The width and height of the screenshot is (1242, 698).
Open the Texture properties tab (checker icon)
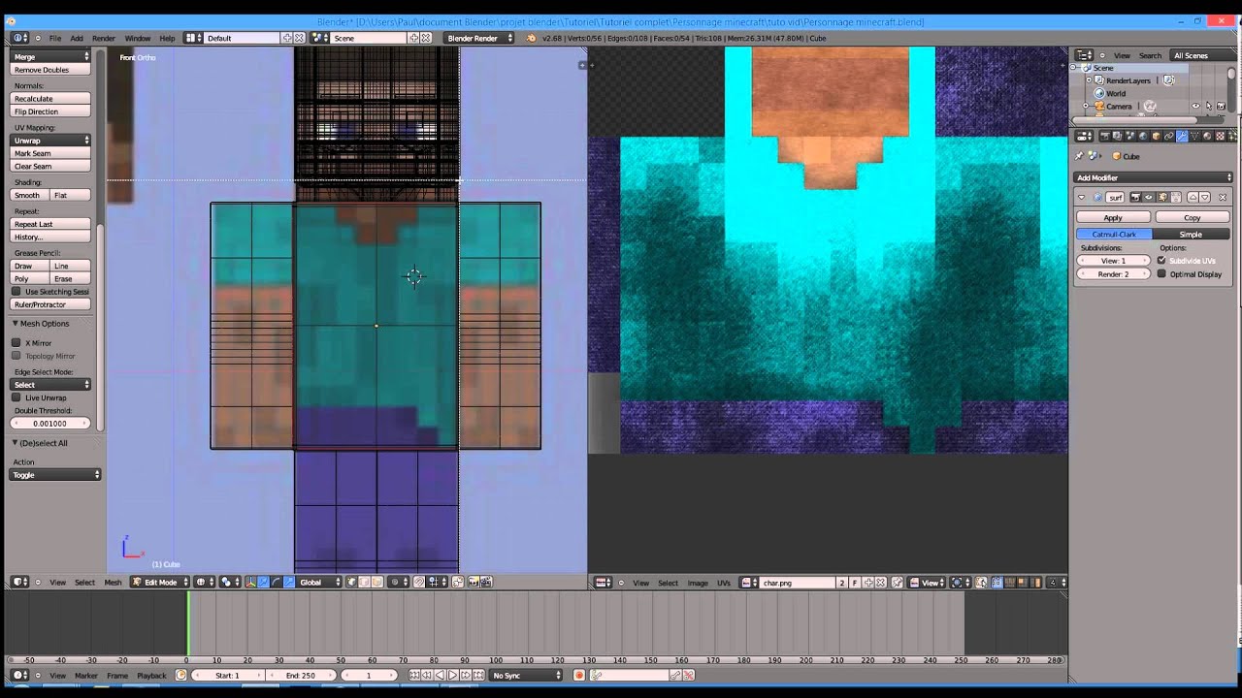click(1220, 136)
